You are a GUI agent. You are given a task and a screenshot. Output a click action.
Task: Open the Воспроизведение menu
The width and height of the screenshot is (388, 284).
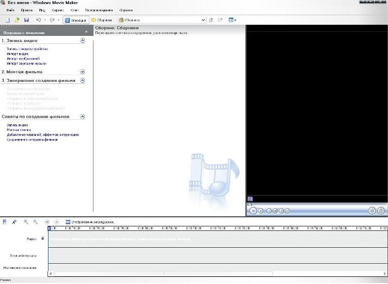(x=99, y=10)
